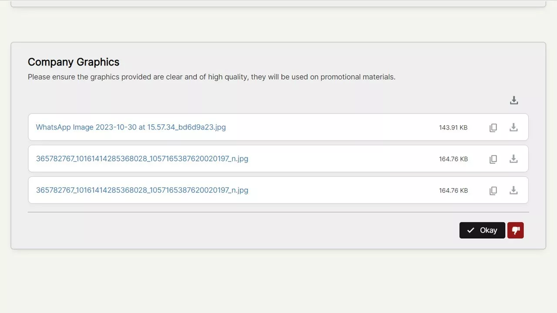This screenshot has height=313, width=557.
Task: Click the copy icon in the bottom file row
Action: (493, 190)
